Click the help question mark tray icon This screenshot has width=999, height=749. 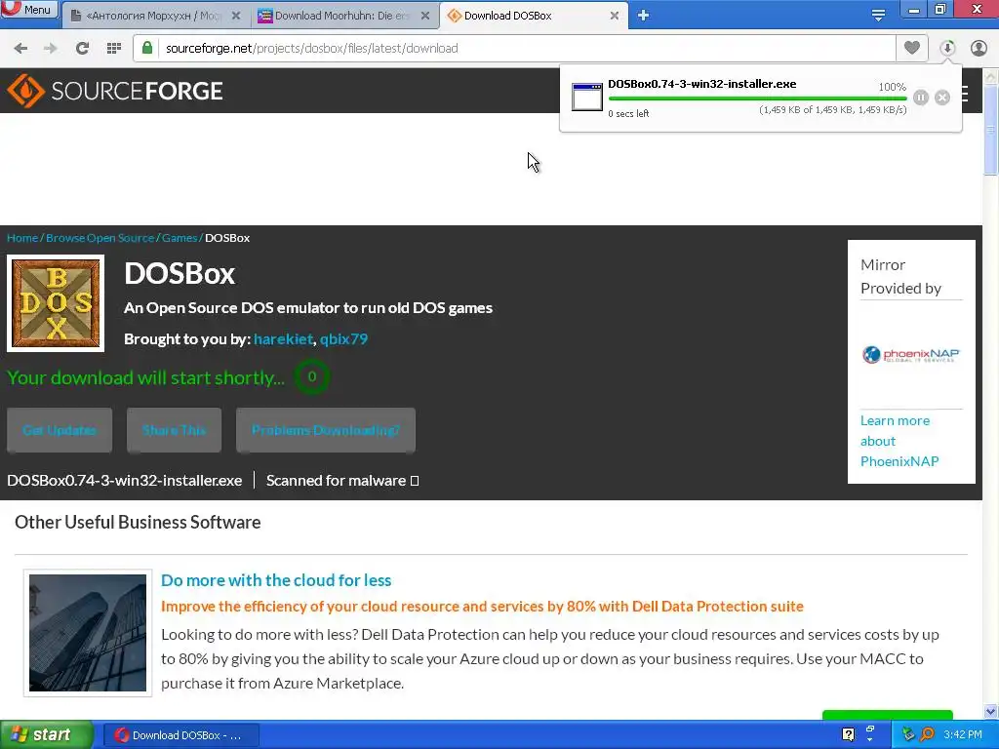click(848, 734)
